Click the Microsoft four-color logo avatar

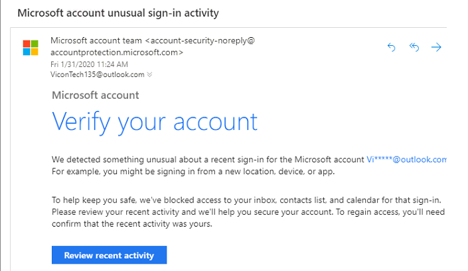coord(31,48)
